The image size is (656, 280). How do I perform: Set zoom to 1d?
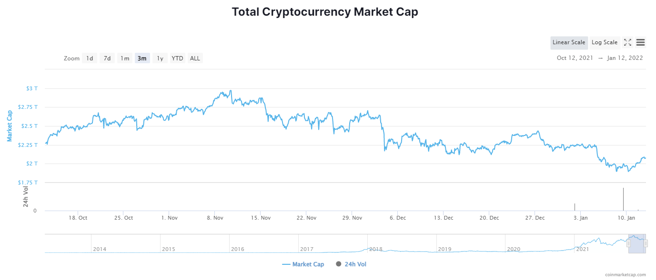click(x=90, y=58)
